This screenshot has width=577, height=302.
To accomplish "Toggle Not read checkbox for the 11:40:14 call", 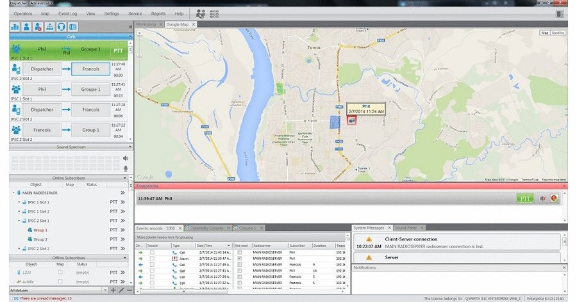I will pos(240,252).
